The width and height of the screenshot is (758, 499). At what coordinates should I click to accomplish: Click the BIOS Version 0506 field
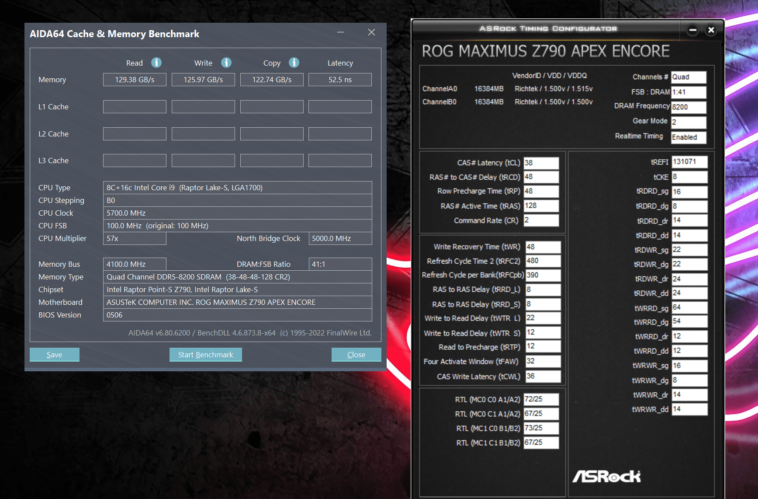tap(237, 315)
